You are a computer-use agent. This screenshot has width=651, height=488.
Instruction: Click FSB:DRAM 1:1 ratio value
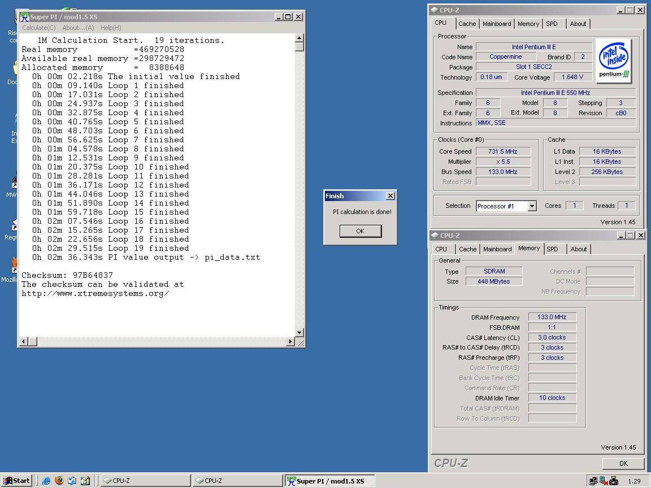tap(552, 328)
